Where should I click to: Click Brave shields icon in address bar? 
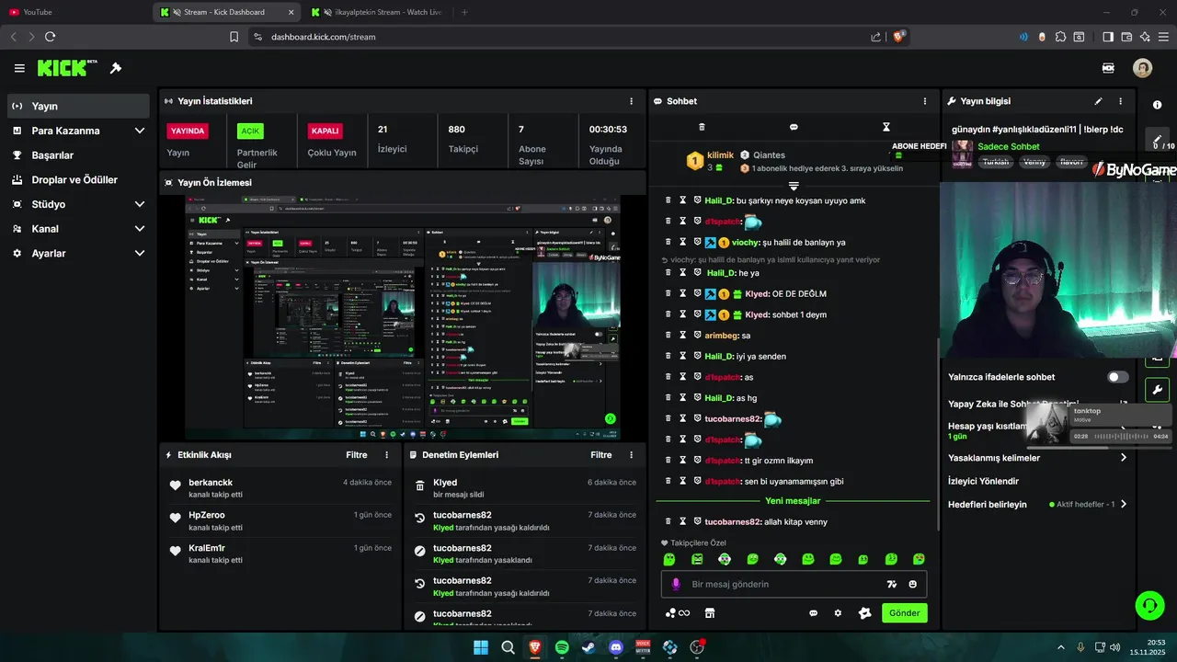(x=899, y=37)
